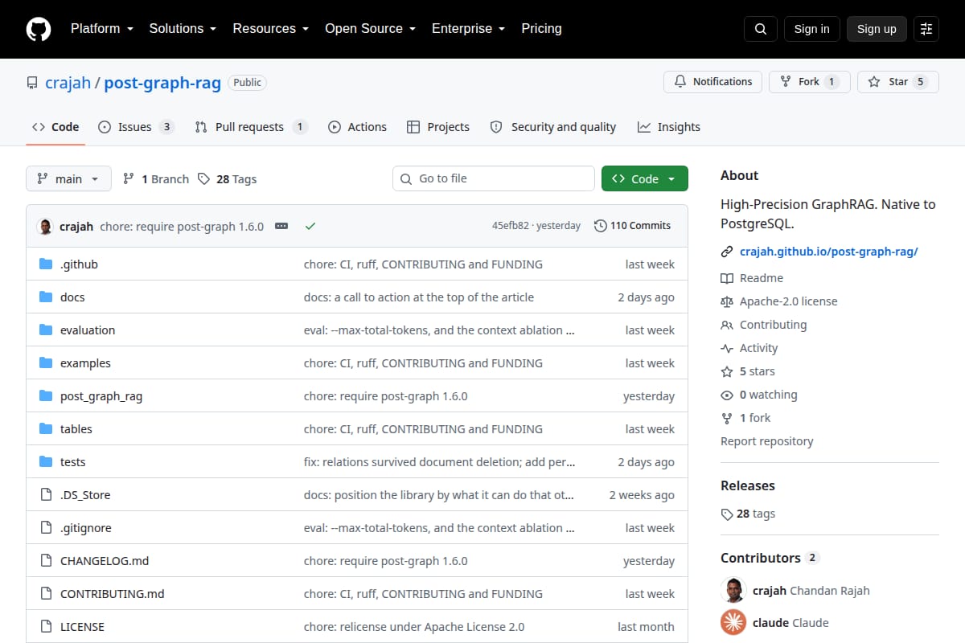Click the evaluation folder icon
Viewport: 965px width, 643px height.
(46, 330)
